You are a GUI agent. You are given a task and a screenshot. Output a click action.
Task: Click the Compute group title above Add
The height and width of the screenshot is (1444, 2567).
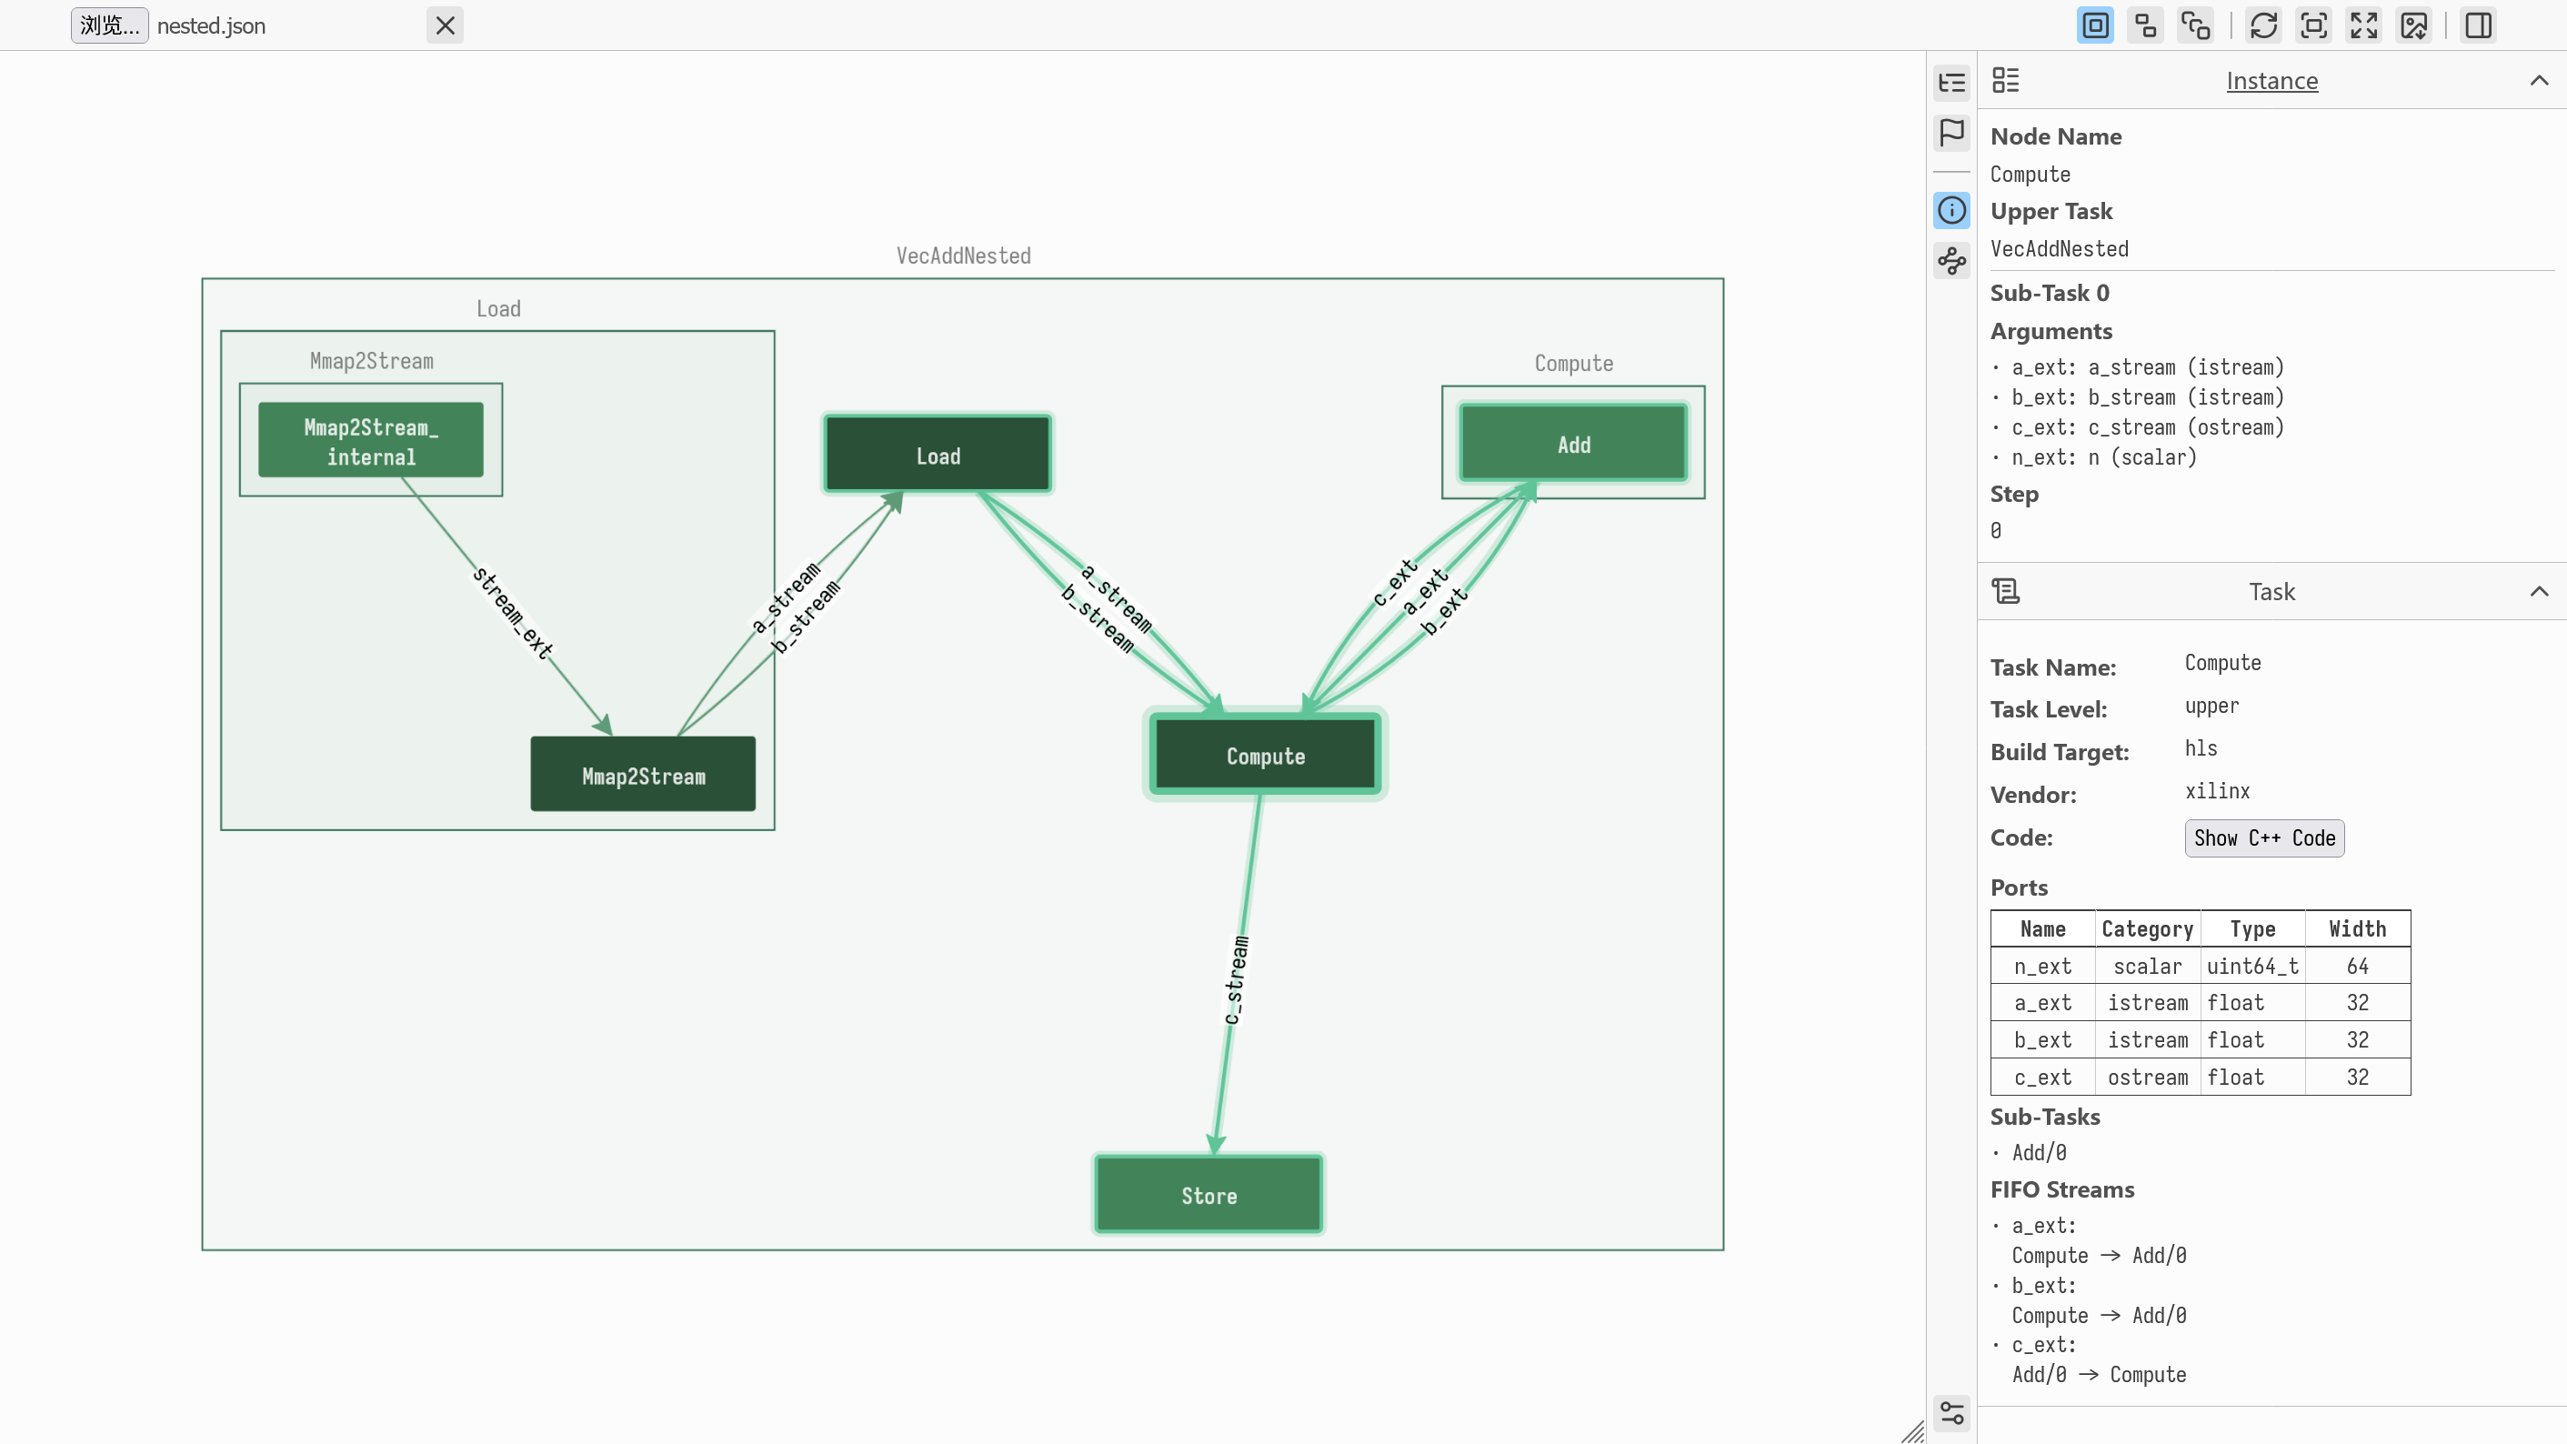[x=1573, y=364]
